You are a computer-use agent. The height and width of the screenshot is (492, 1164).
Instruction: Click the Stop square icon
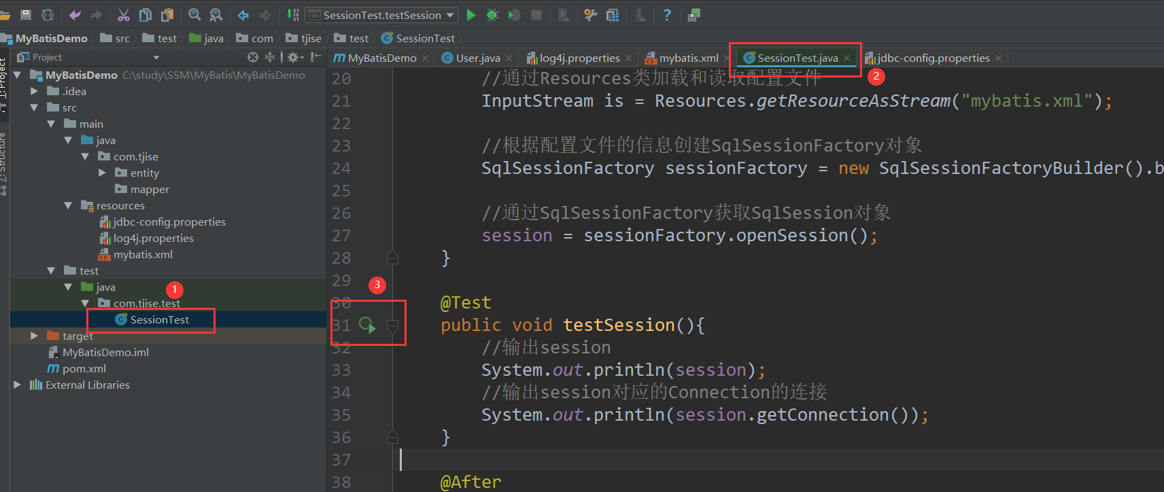[536, 14]
